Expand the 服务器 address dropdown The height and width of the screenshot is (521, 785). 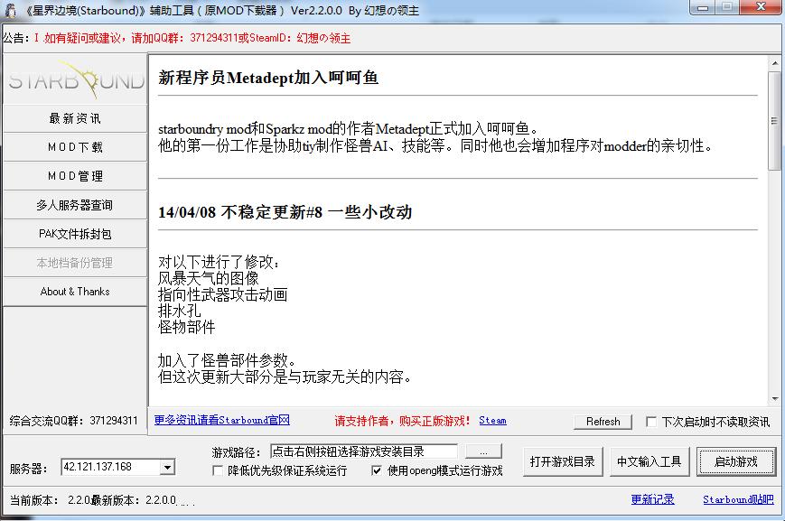(x=168, y=468)
